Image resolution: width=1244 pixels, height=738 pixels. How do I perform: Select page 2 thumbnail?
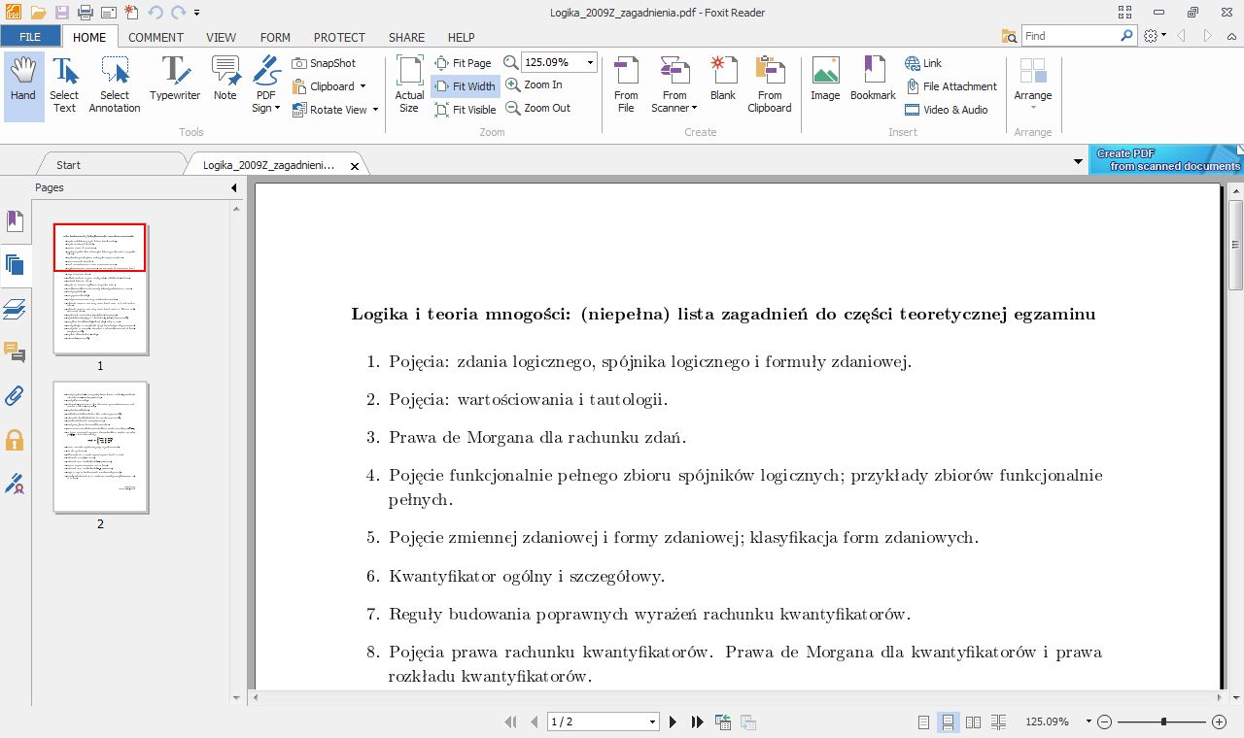[100, 447]
